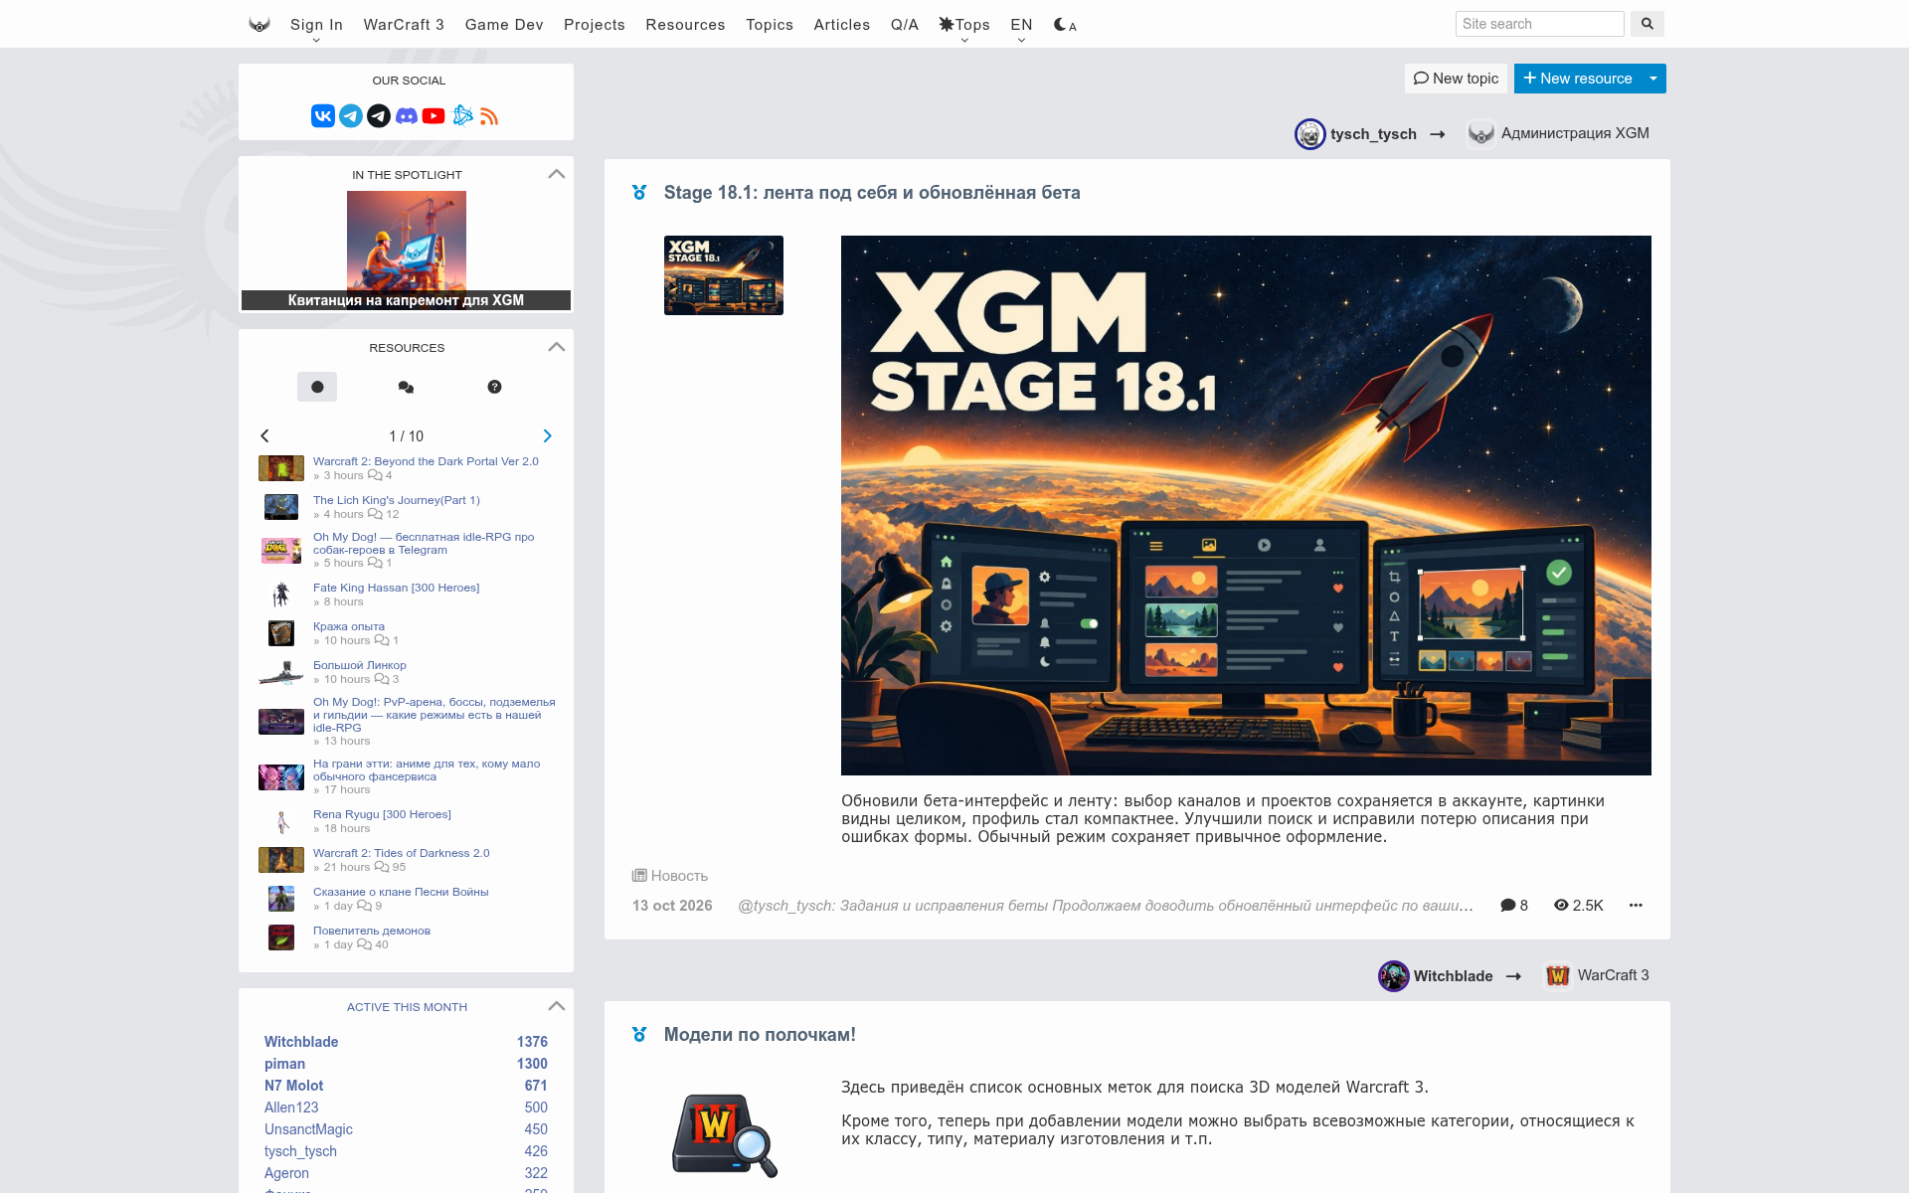Collapse the In The Spotlight panel
Screen dimensions: 1909x1193
click(557, 174)
